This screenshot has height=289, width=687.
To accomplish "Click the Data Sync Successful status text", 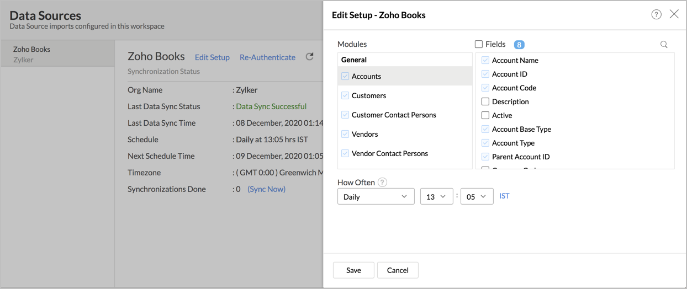I will (x=271, y=106).
